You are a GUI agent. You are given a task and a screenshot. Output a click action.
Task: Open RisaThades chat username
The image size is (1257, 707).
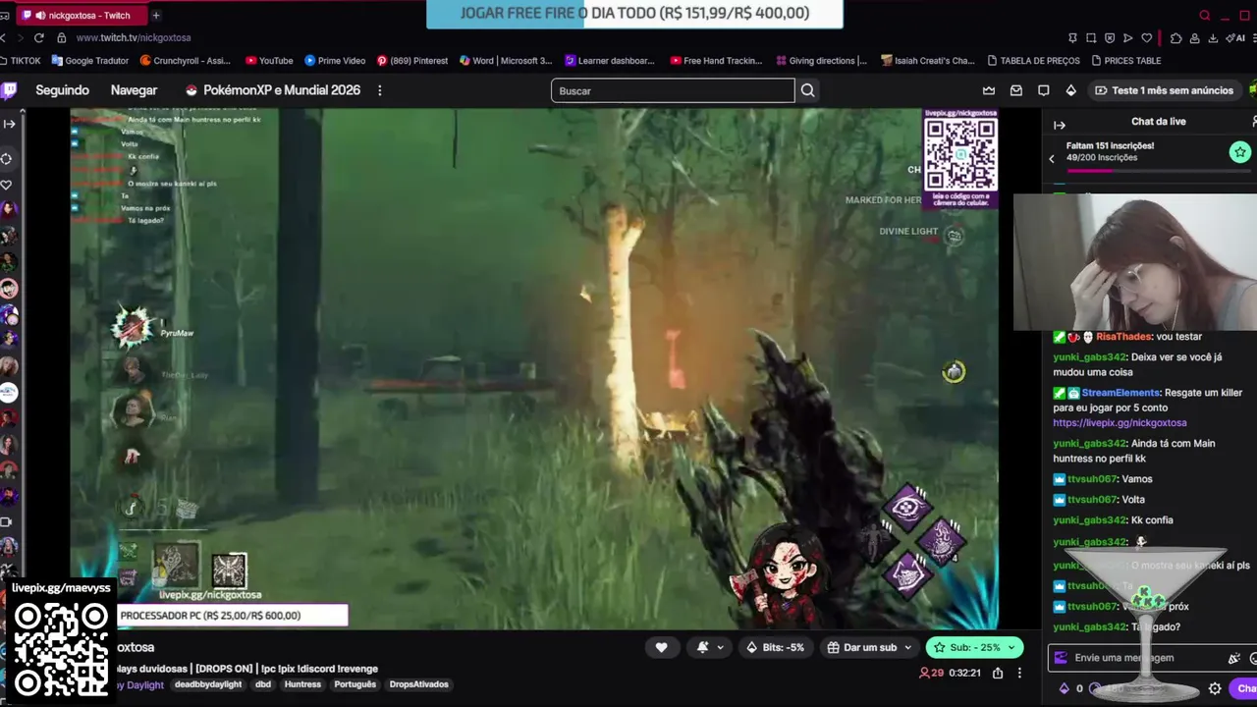pos(1125,337)
